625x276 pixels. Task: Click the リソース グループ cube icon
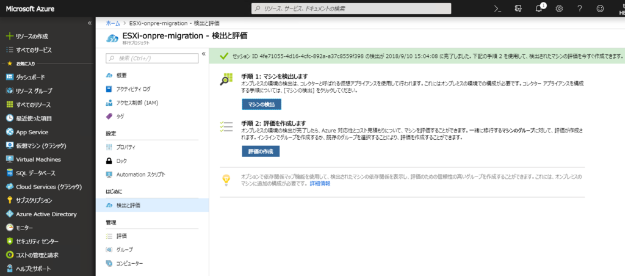(10, 91)
